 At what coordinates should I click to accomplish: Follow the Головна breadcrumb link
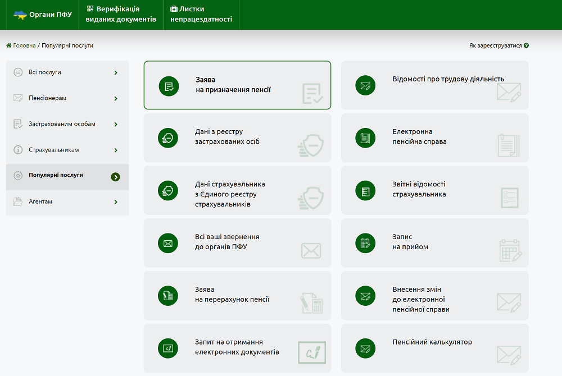tap(24, 45)
